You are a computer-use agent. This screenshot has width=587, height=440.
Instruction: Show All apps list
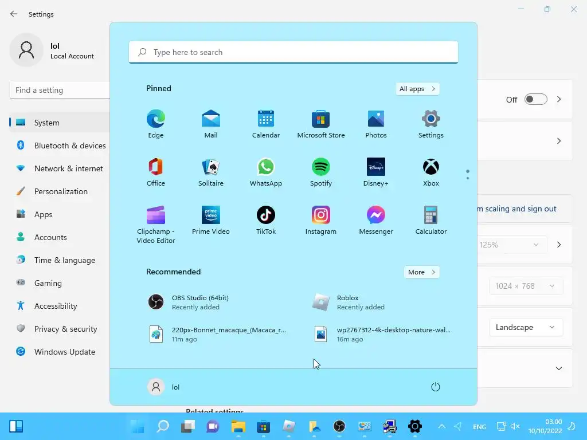[x=417, y=89]
